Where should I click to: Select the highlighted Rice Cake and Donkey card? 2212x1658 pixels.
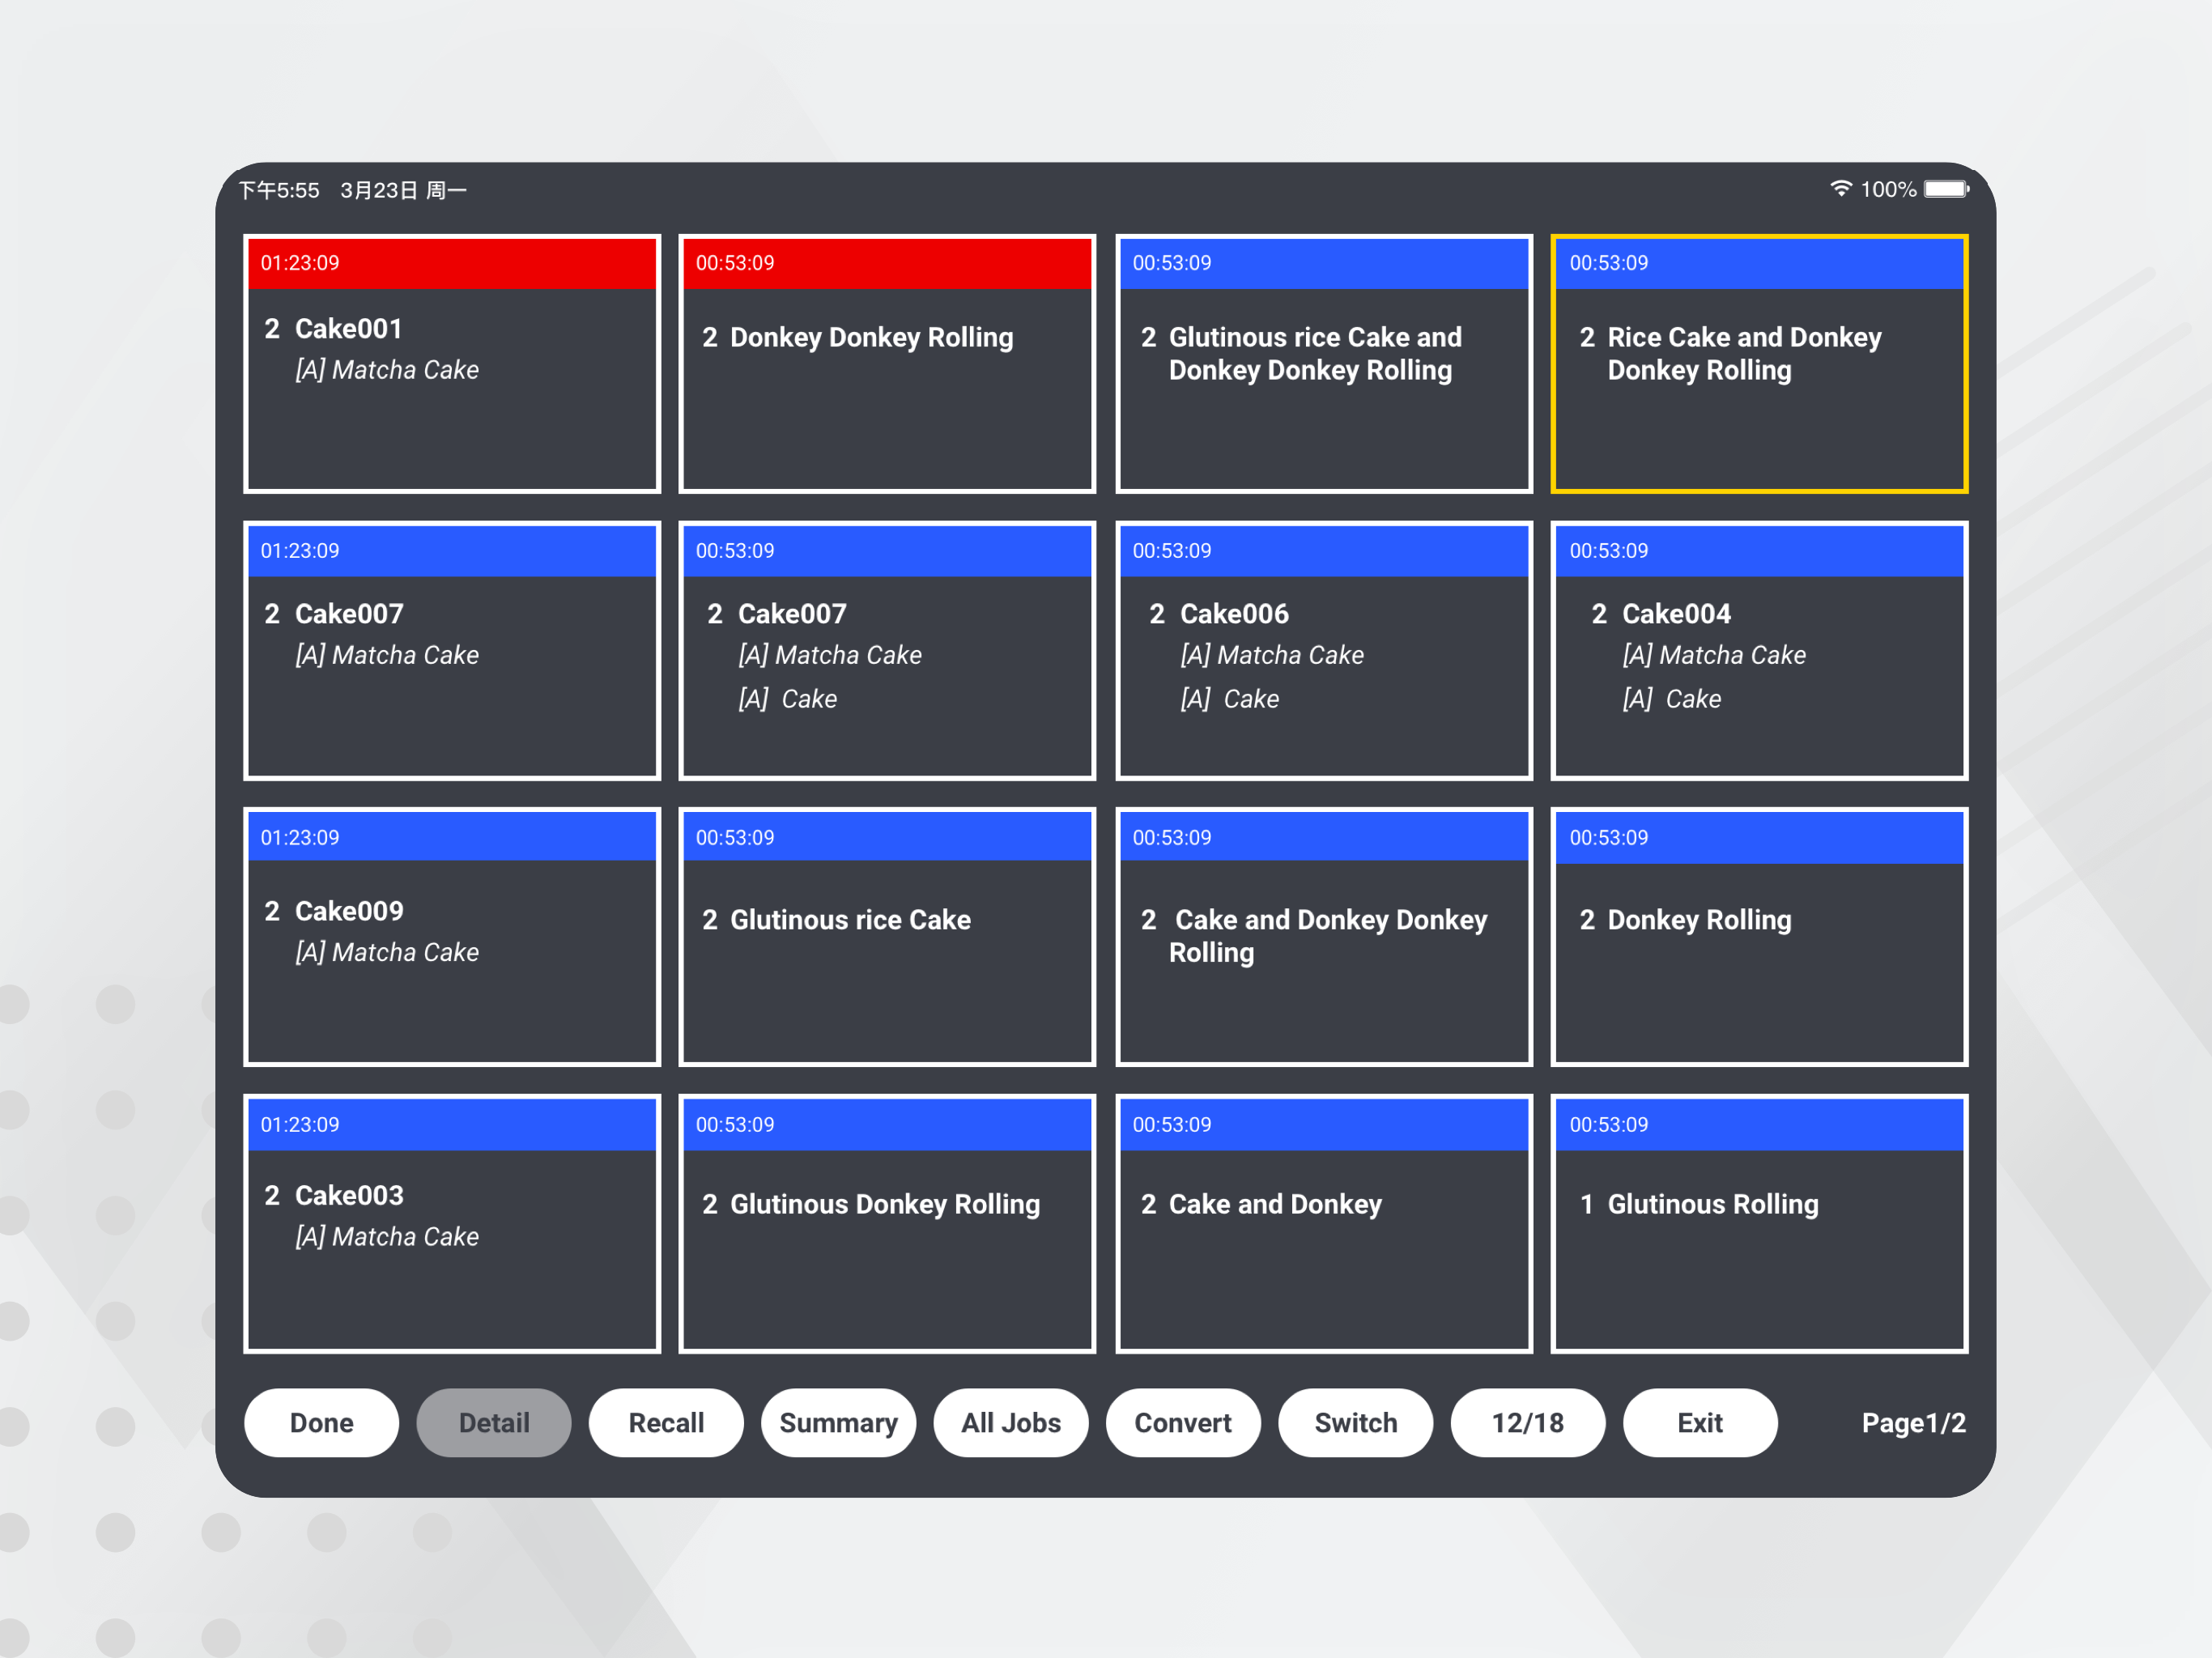pos(1760,364)
